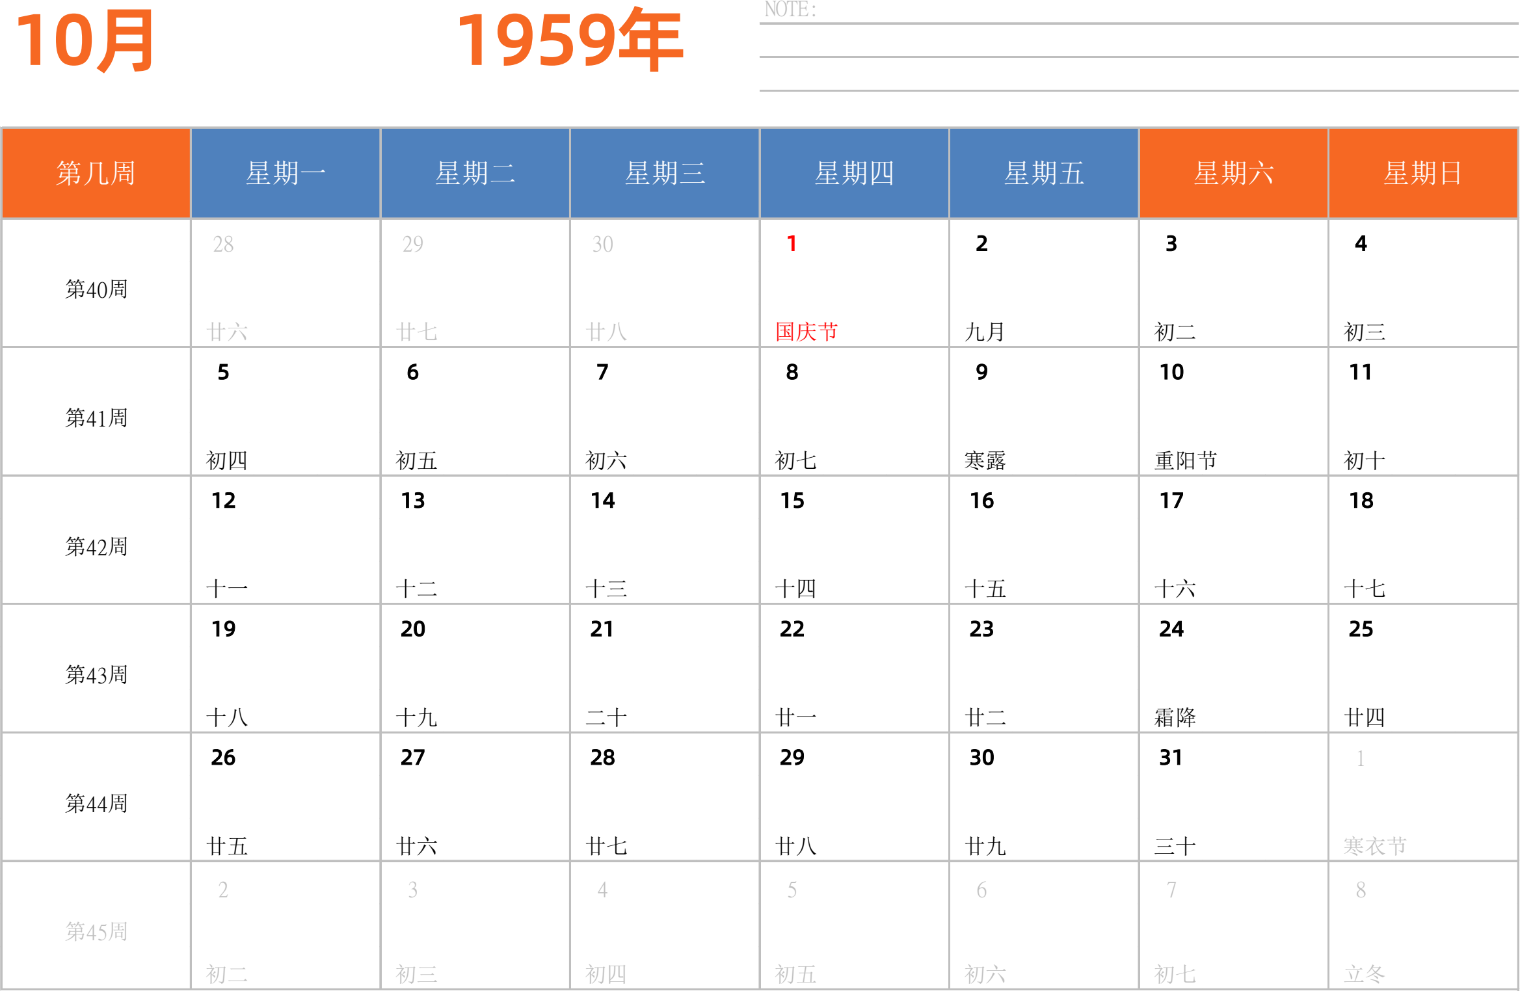Image resolution: width=1520 pixels, height=991 pixels.
Task: Select the 星期六 column header
Action: 1234,173
